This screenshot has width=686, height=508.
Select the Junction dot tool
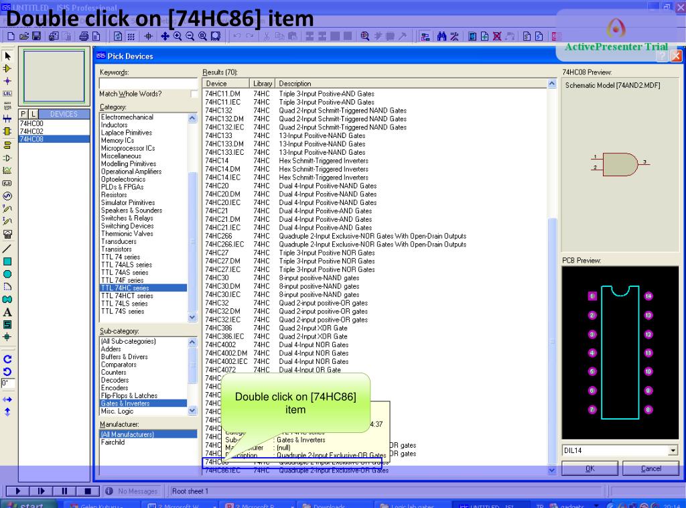[x=7, y=81]
